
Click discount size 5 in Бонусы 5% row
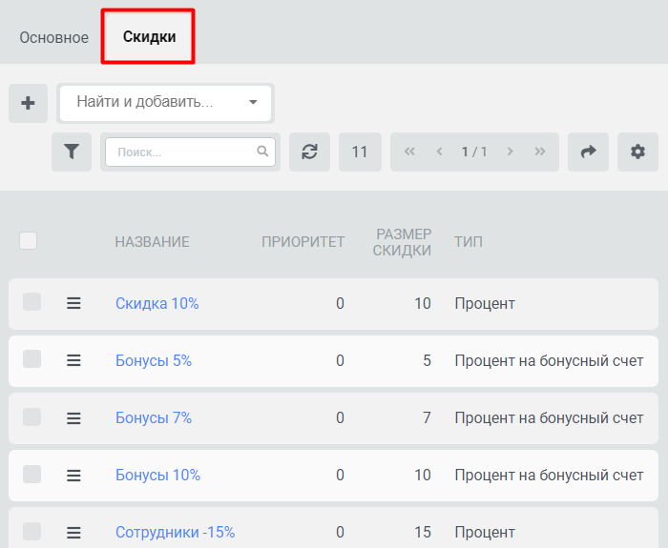(427, 361)
